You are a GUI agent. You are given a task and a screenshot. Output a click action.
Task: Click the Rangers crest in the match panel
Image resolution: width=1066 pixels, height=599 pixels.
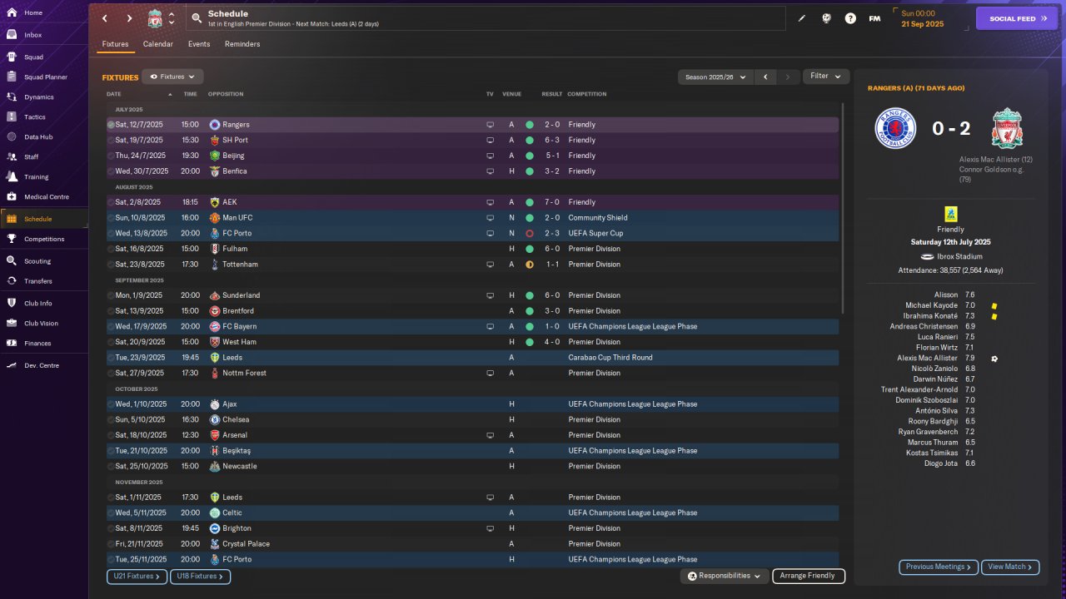895,129
